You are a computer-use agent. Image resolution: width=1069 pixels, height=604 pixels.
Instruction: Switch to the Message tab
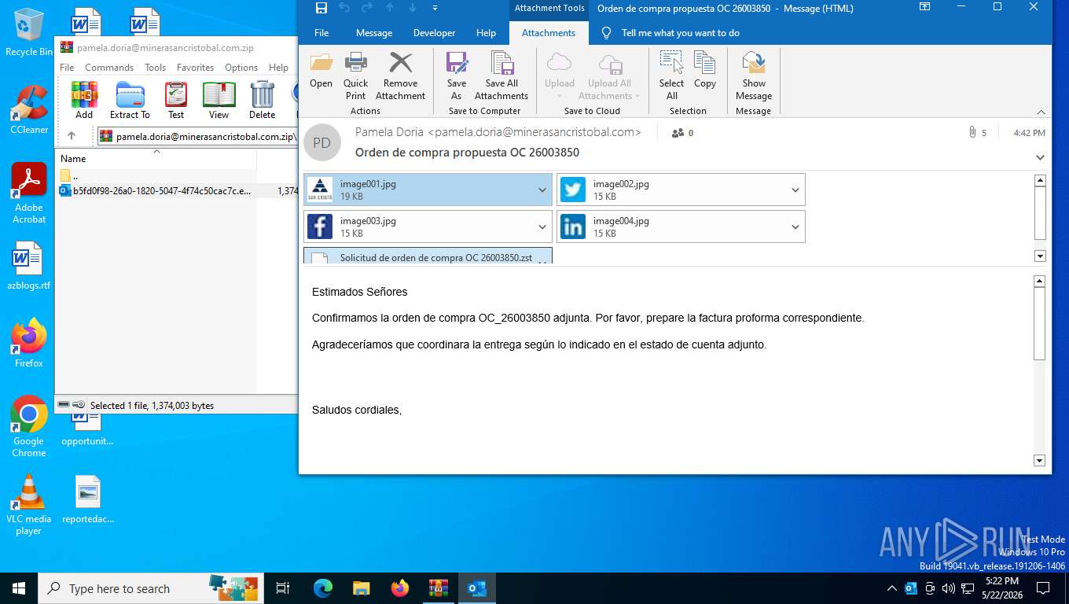(x=374, y=33)
